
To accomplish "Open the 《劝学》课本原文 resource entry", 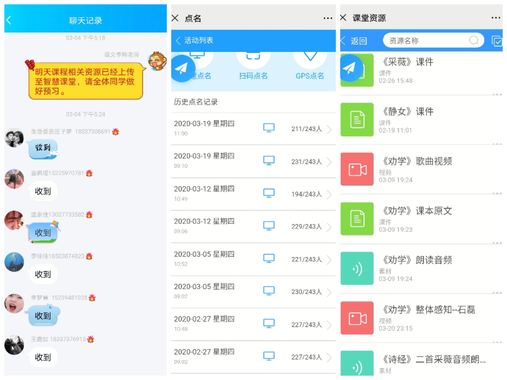I will pos(417,211).
